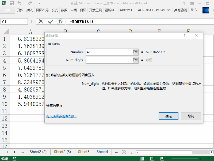Viewport: 214px width, 161px height.
Task: Switch to Page Layout view icon
Action: (x=152, y=159)
